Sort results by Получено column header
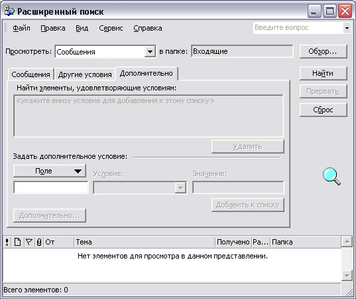The width and height of the screenshot is (356, 299). click(233, 242)
